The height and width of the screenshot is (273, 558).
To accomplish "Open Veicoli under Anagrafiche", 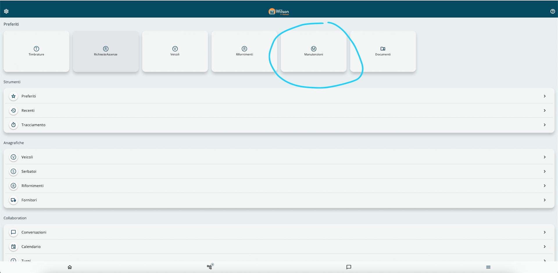I will [x=27, y=157].
